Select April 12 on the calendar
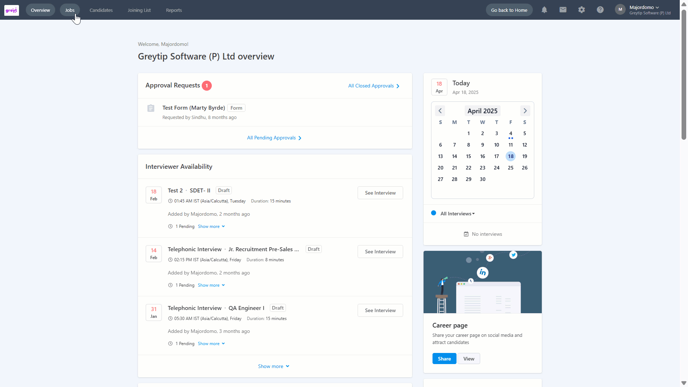 (x=525, y=145)
